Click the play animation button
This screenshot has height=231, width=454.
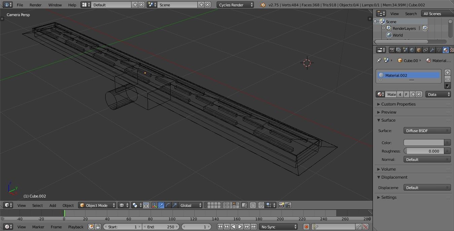(x=240, y=227)
